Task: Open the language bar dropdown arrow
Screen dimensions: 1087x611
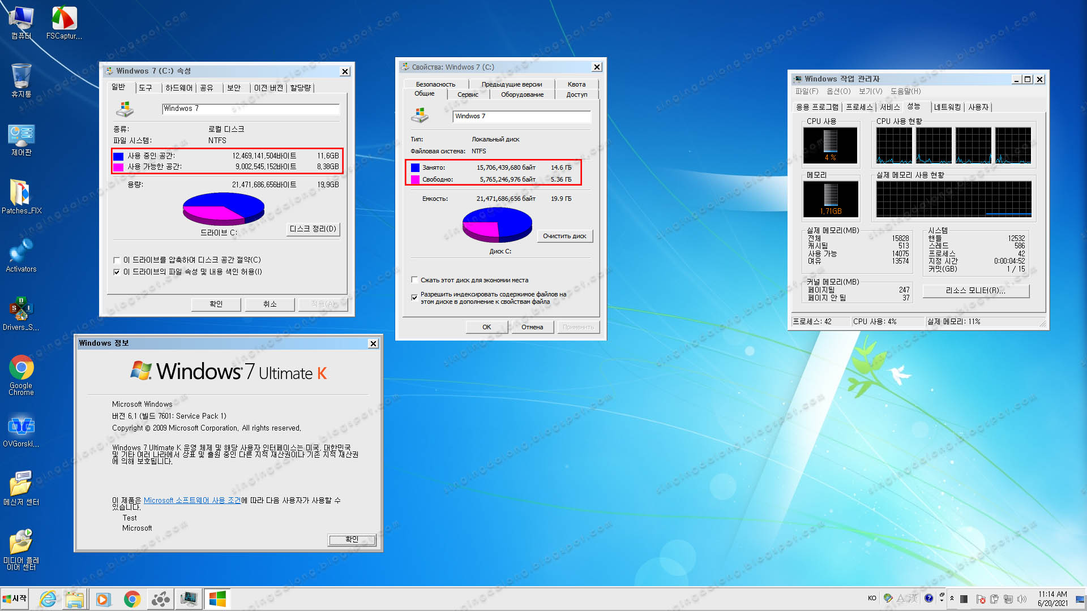Action: click(942, 600)
